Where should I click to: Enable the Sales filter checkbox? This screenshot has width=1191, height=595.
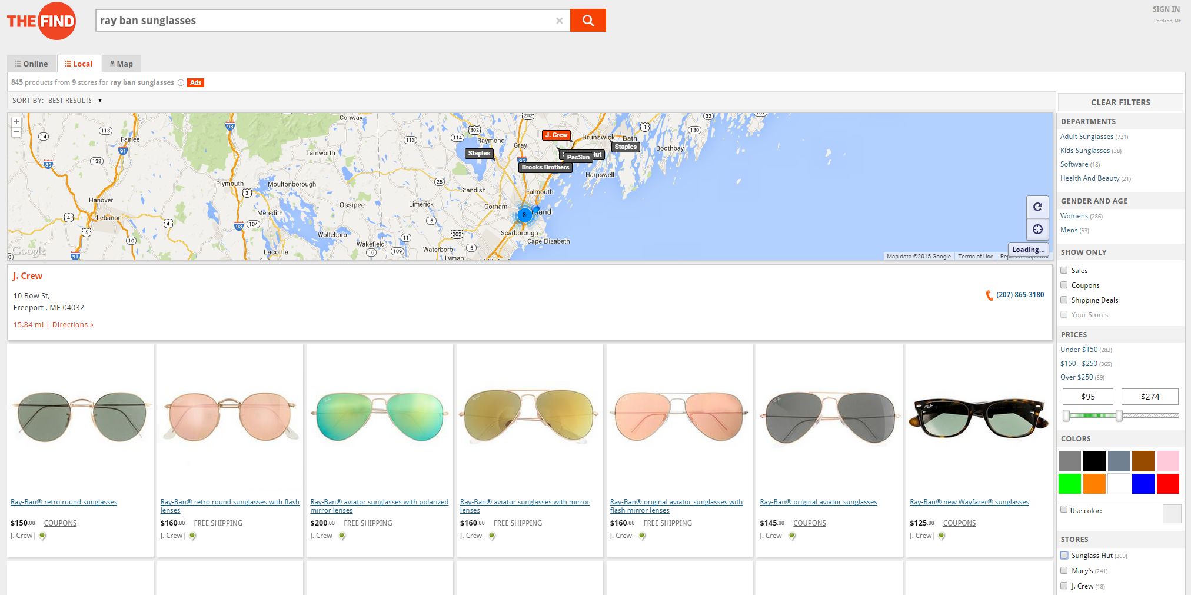(1064, 270)
